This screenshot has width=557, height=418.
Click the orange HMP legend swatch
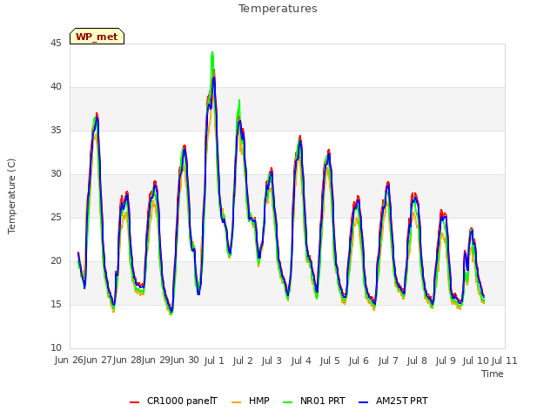point(236,402)
